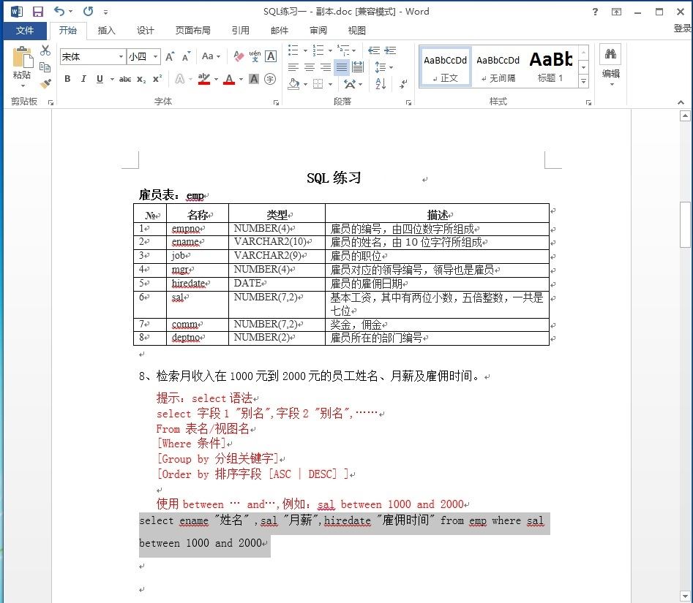Copy the selection with the copy icon
Viewport: 693px width, 603px height.
(x=45, y=67)
